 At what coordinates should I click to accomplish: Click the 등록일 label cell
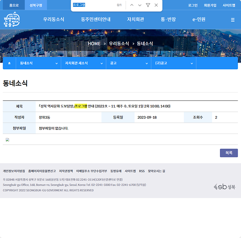click(x=118, y=117)
